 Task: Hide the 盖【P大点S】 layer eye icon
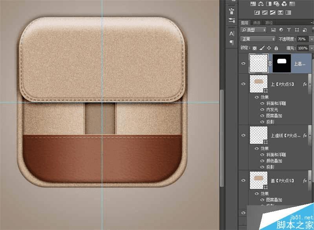(243, 181)
